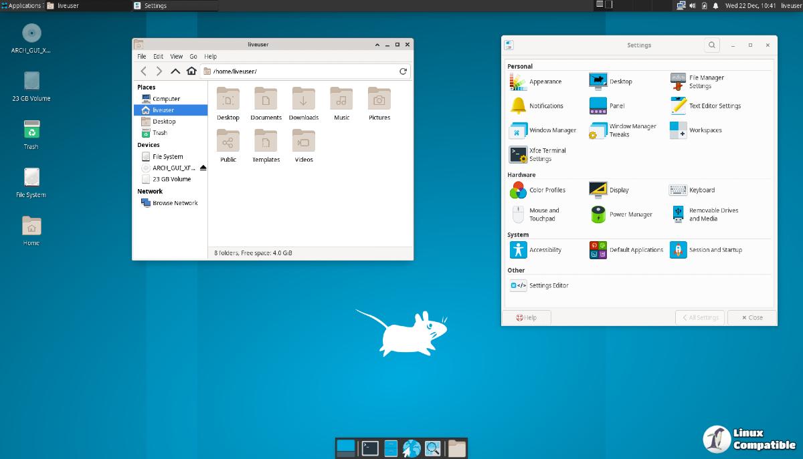Open the Downloads folder

point(304,104)
